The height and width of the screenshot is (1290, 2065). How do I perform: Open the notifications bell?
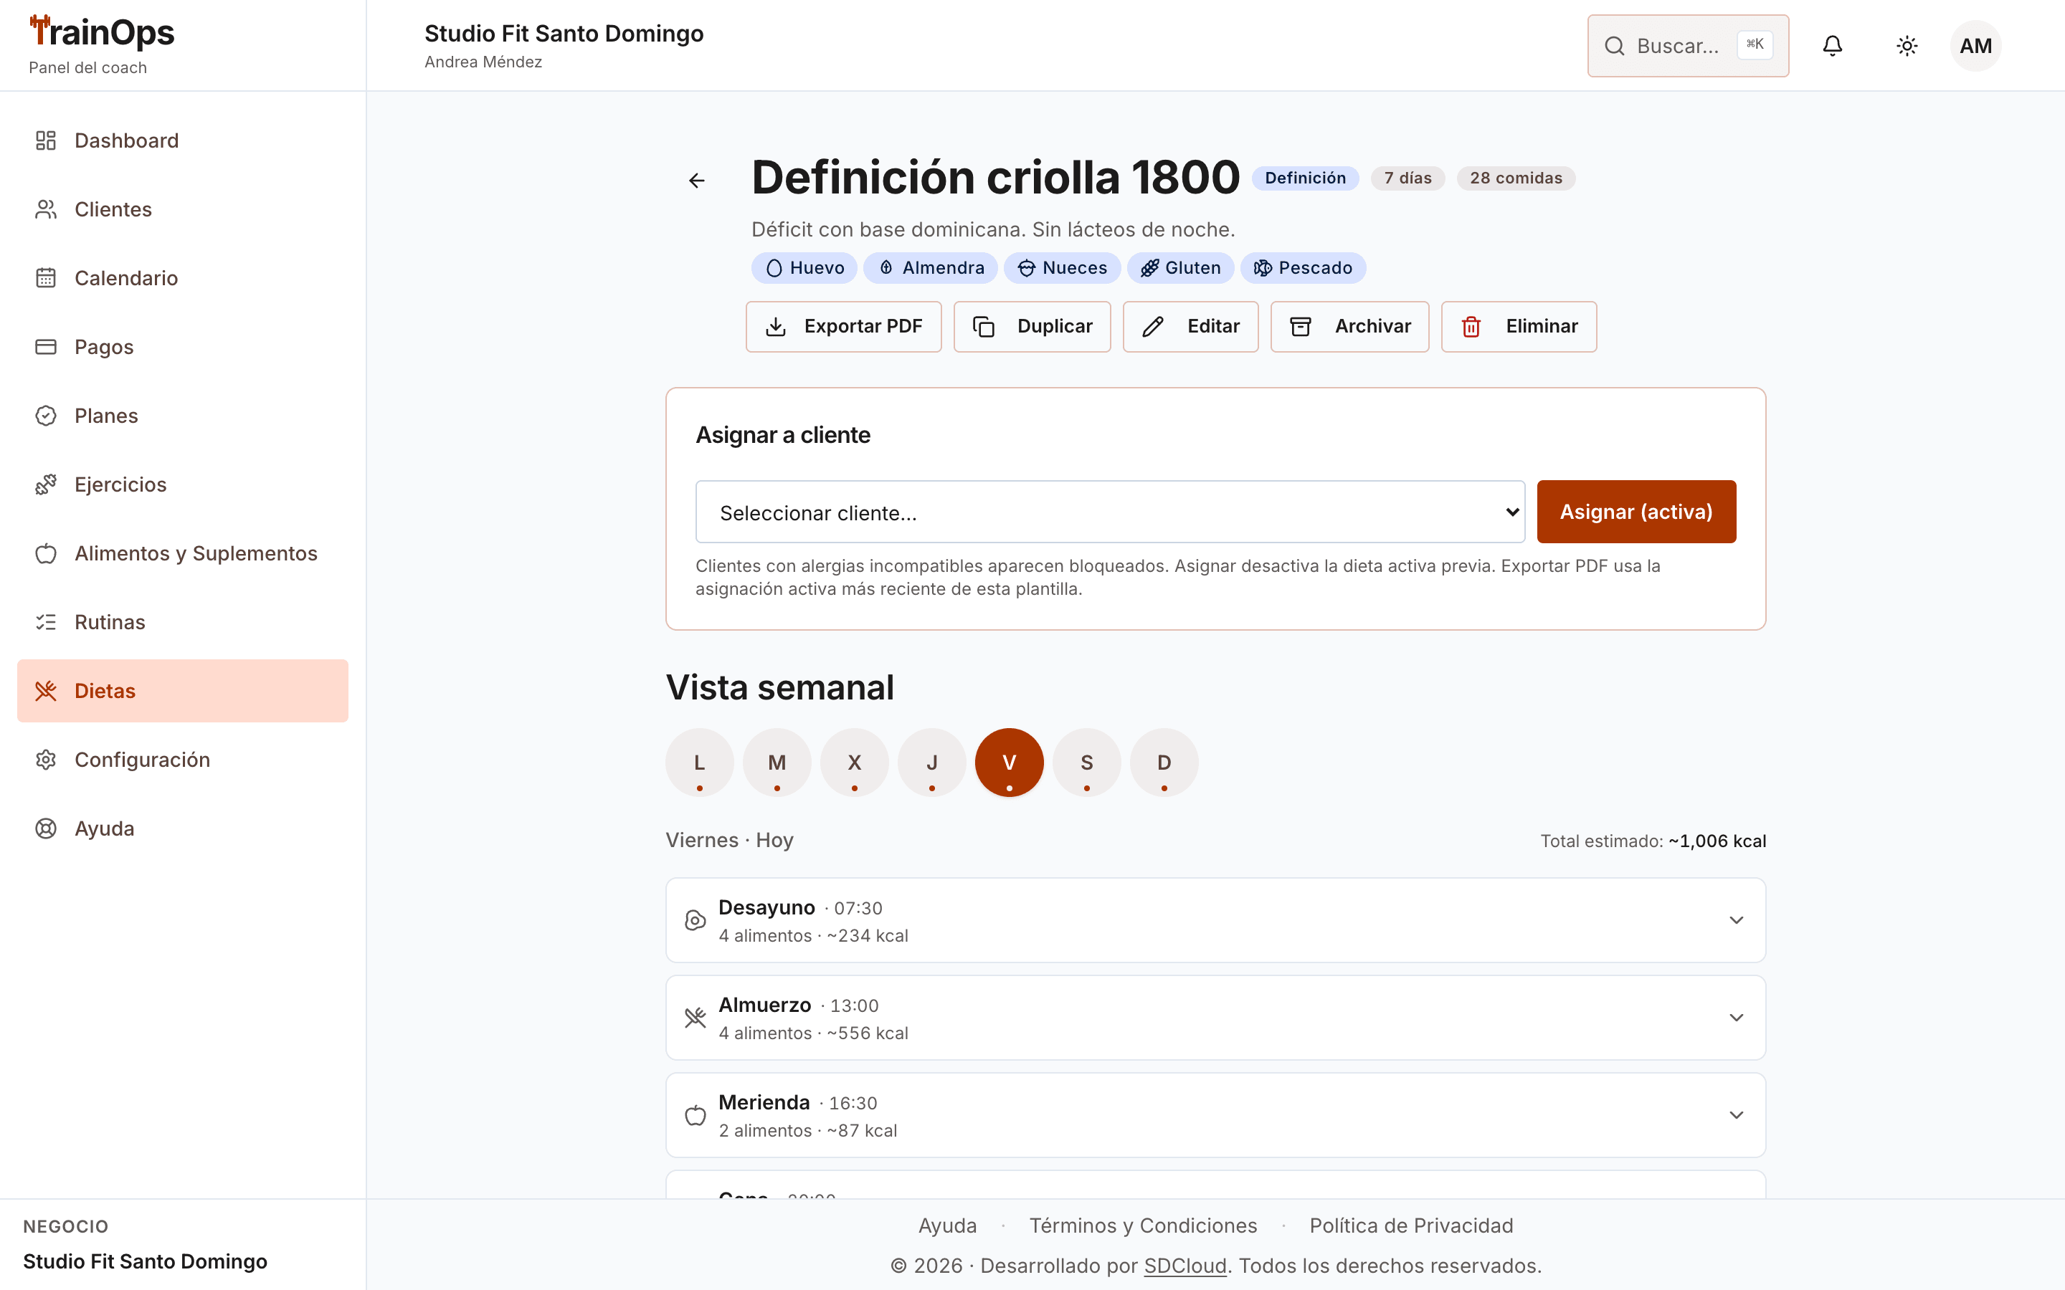click(1832, 46)
